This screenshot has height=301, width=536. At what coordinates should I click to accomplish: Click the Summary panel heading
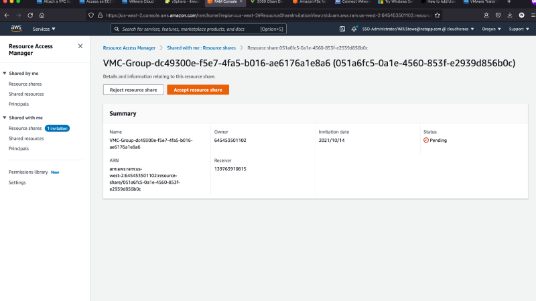(123, 114)
